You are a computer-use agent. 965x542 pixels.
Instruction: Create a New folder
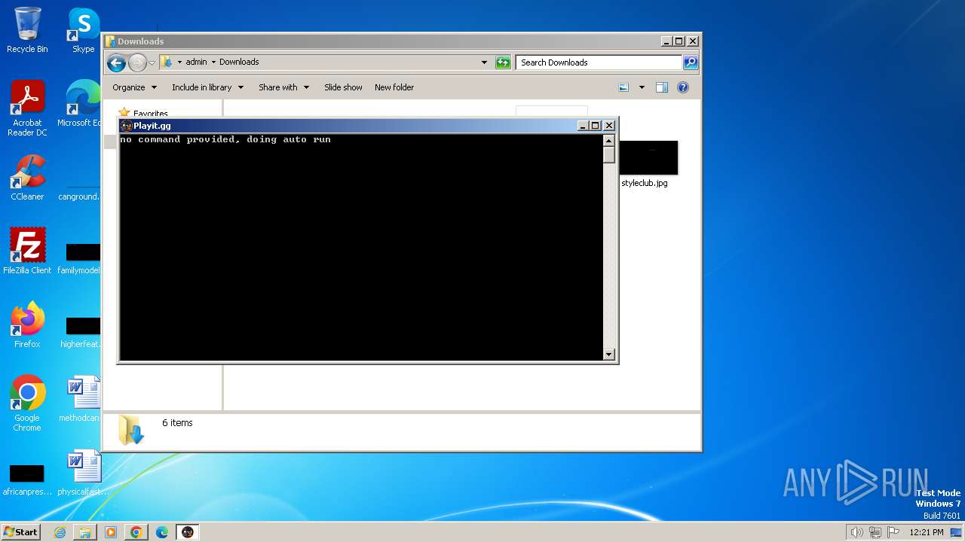click(394, 87)
